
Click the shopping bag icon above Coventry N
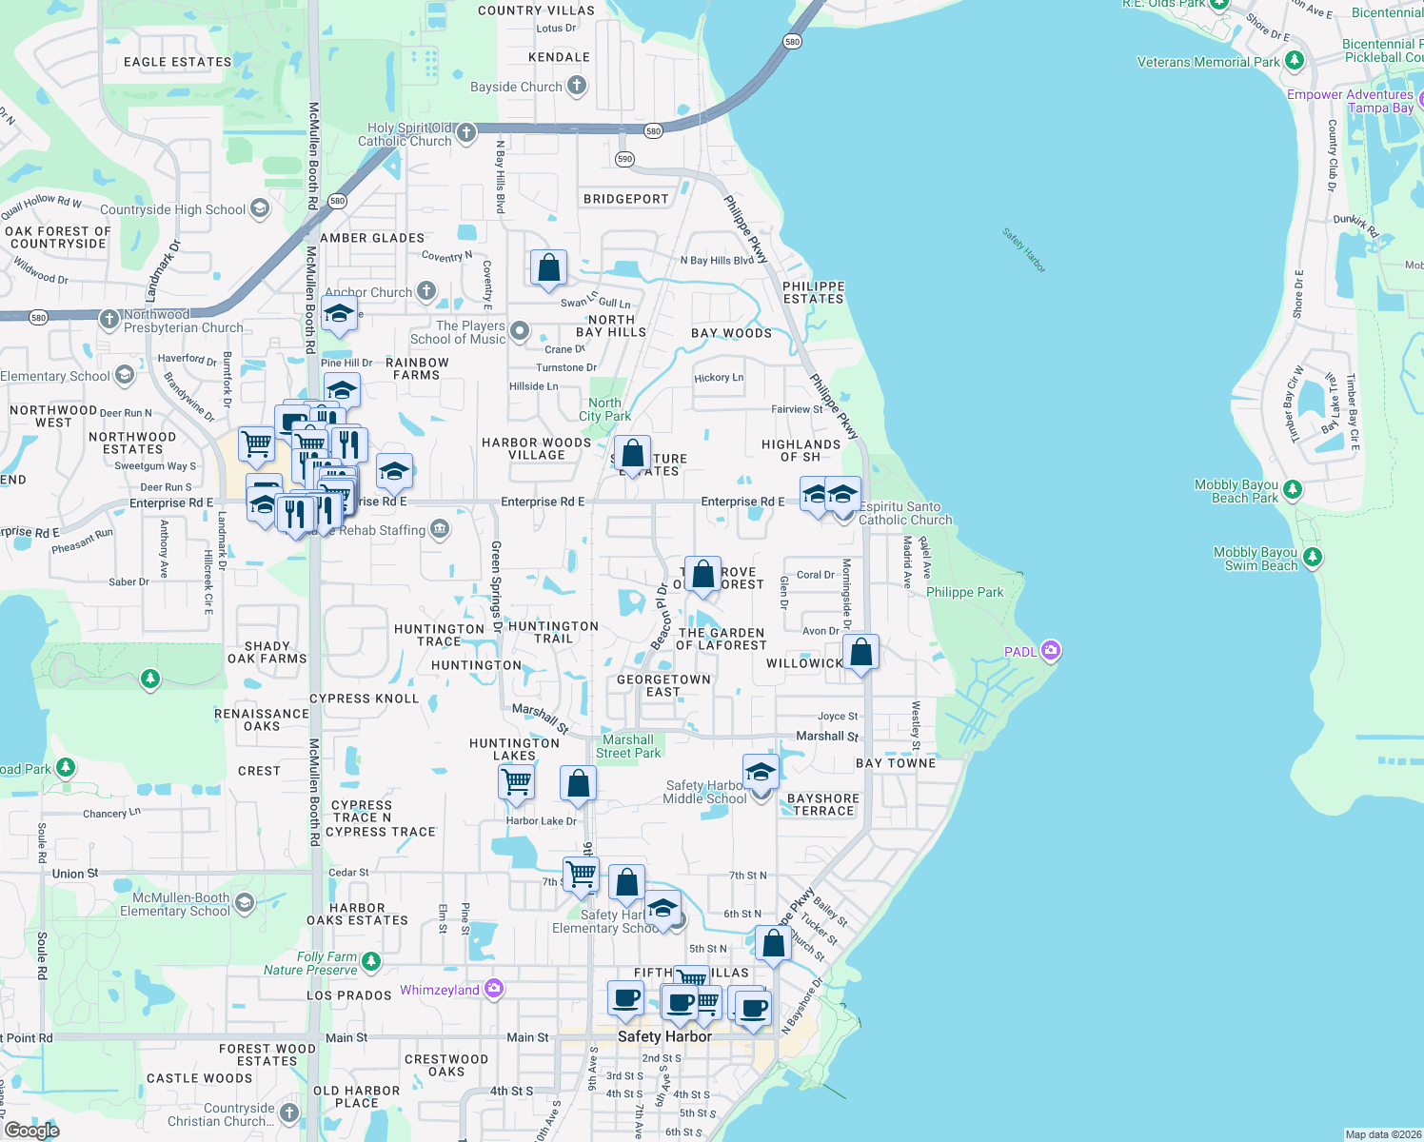click(x=548, y=266)
